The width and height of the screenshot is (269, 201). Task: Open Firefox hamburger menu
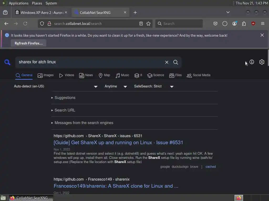[x=263, y=24]
